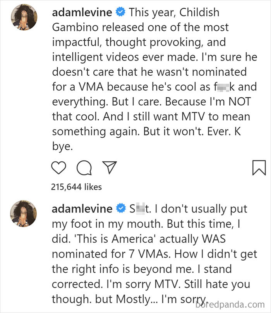
Task: Open the adamlevine profile picture at the top
Action: click(24, 17)
